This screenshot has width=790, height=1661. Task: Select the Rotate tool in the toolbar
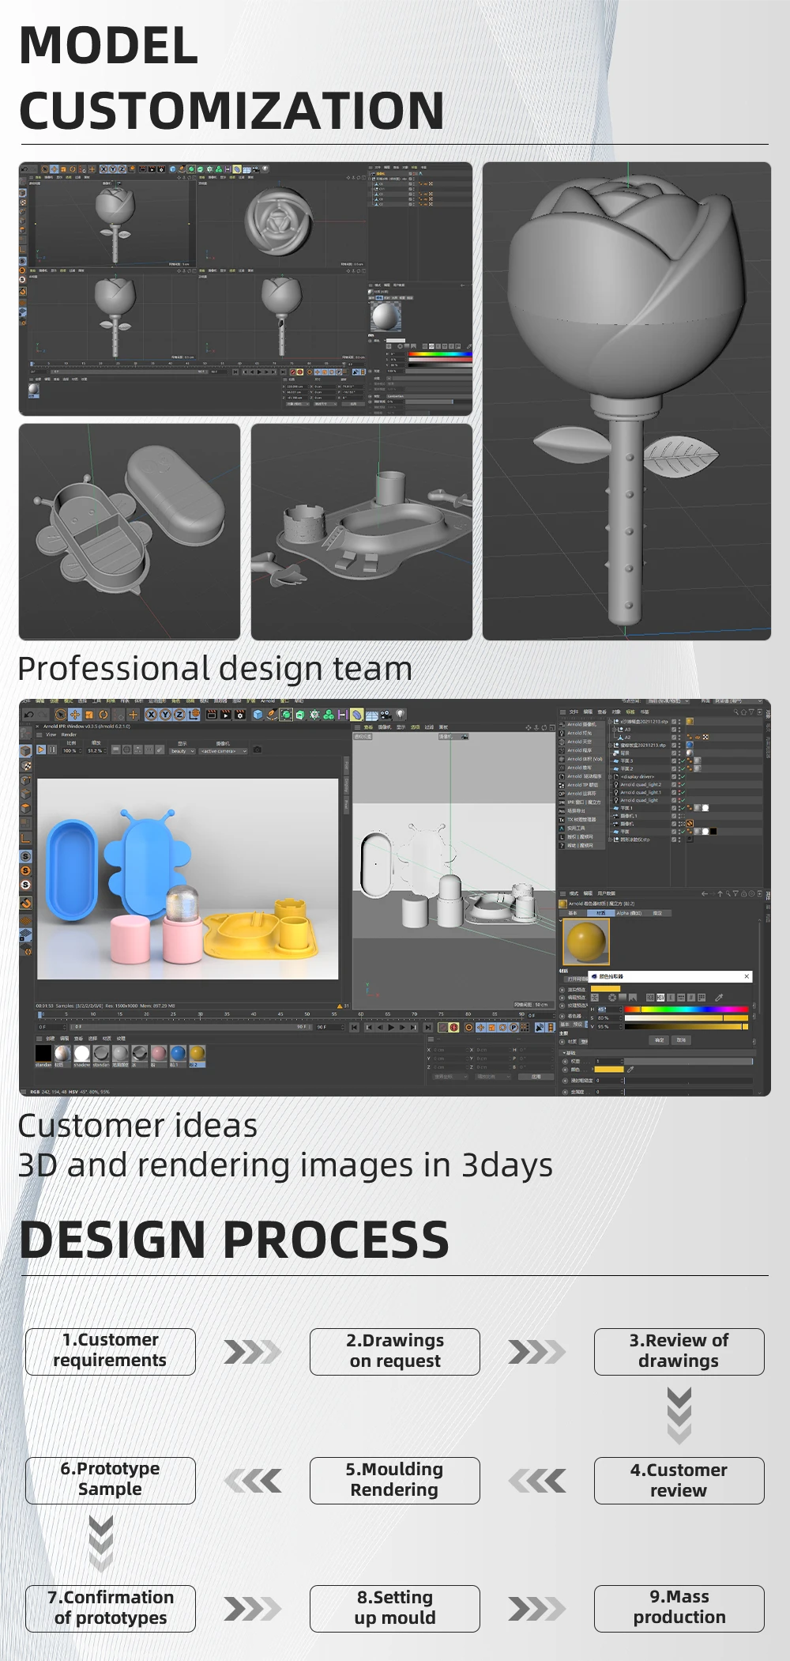(x=103, y=715)
